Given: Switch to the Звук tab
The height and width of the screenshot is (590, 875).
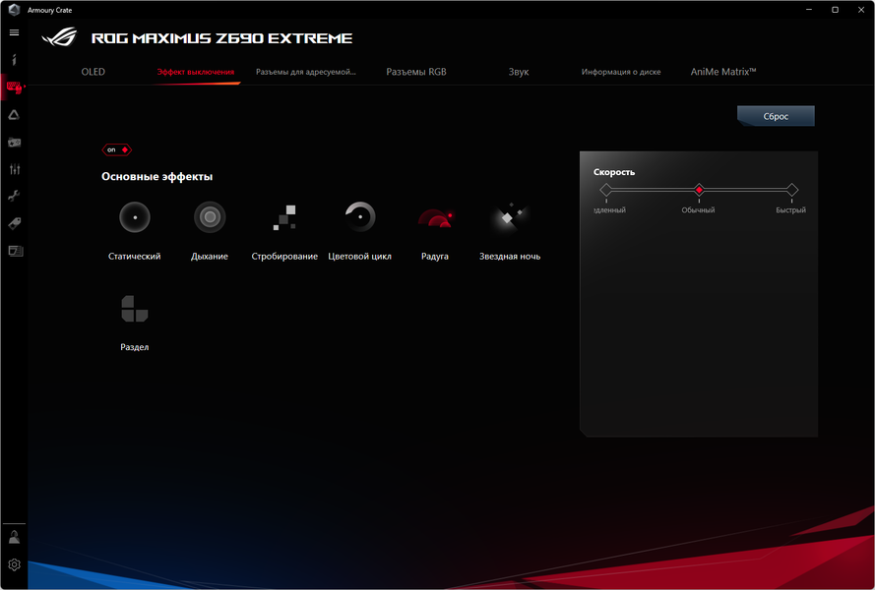Looking at the screenshot, I should (519, 72).
